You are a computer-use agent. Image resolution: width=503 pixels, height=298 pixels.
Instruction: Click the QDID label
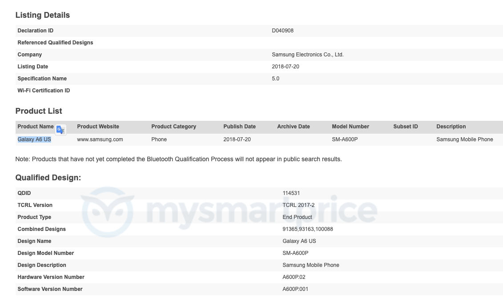click(24, 193)
